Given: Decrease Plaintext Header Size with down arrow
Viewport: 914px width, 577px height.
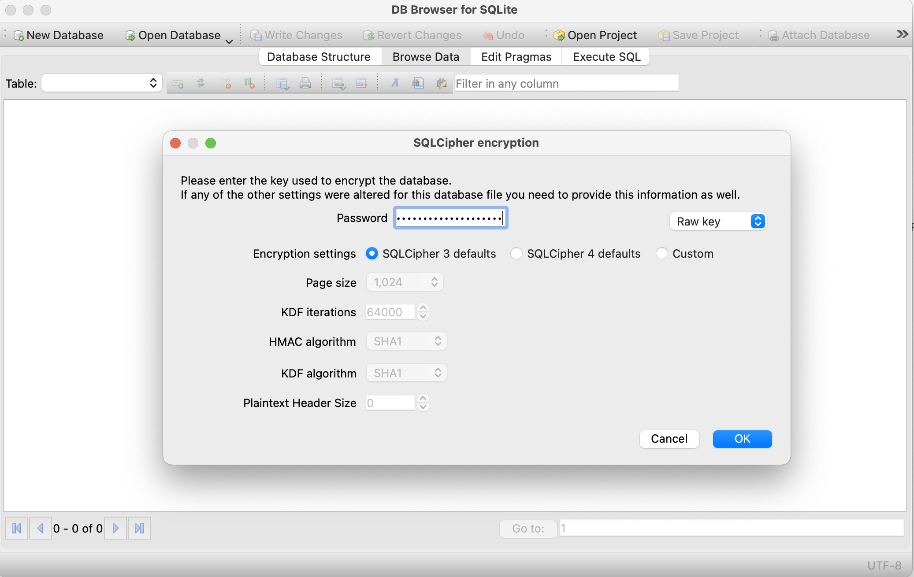Looking at the screenshot, I should 423,407.
